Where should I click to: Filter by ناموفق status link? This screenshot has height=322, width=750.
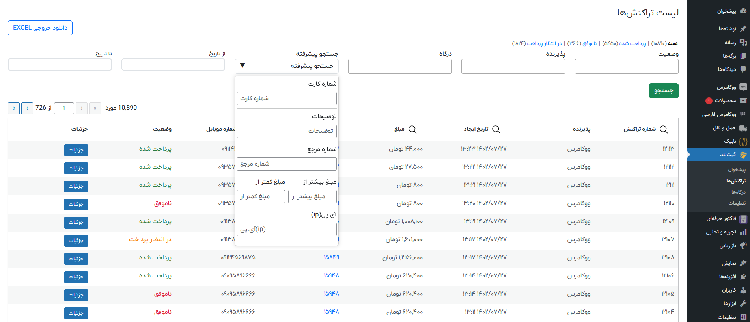point(590,43)
